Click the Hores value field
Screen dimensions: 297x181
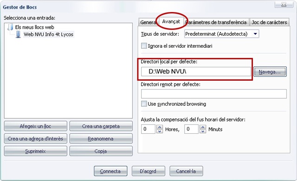[148, 129]
